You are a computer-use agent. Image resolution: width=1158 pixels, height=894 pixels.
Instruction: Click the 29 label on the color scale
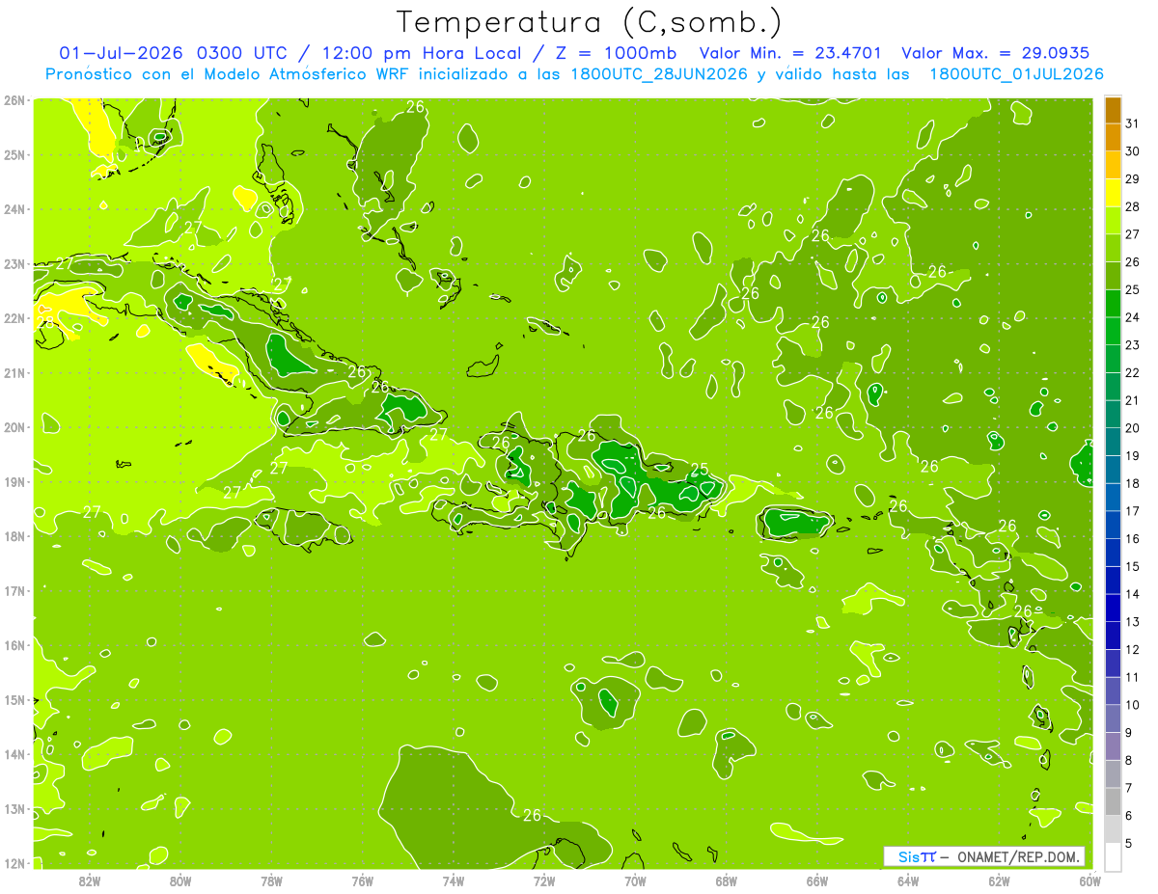[x=1133, y=178]
